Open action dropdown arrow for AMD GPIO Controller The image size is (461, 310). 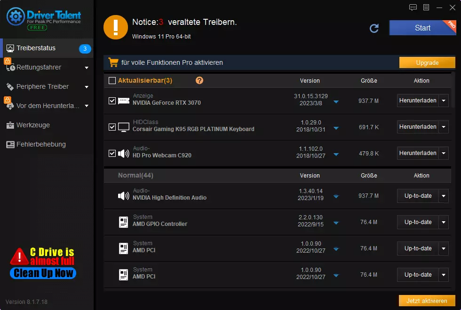coord(444,222)
